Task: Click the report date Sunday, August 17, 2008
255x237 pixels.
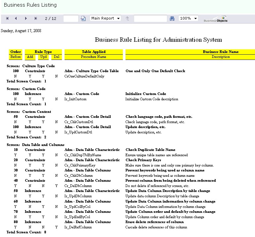Action: (21, 31)
